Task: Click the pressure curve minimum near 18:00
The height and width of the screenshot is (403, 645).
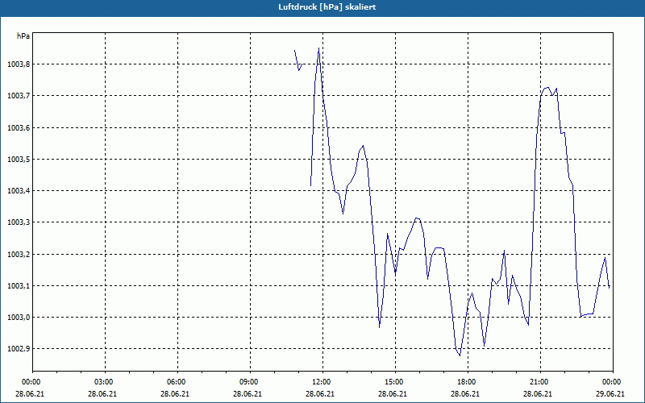Action: click(460, 355)
